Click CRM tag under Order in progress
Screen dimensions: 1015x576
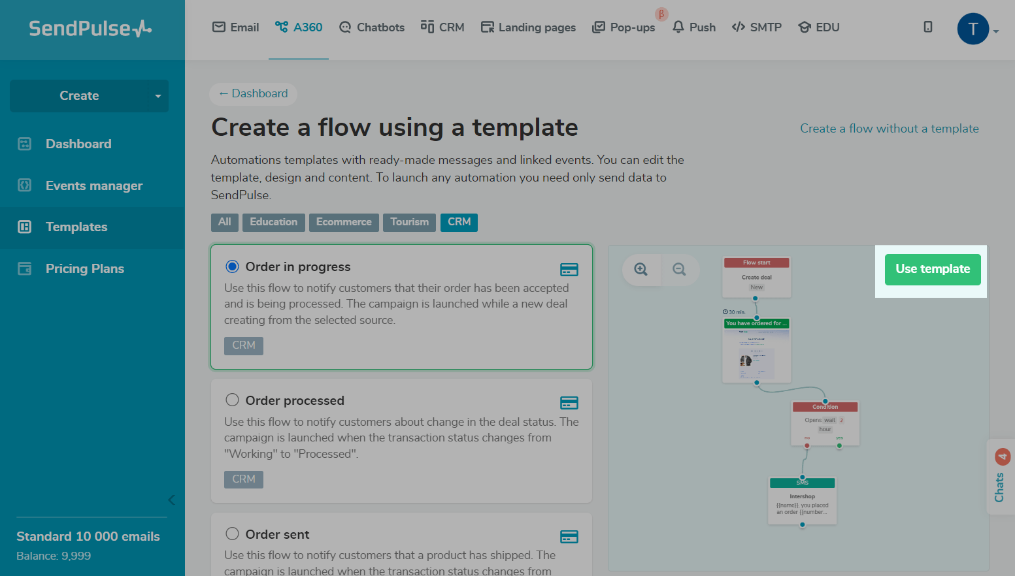tap(244, 345)
